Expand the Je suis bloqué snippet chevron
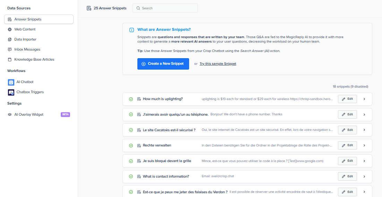382x197 pixels. [364, 161]
